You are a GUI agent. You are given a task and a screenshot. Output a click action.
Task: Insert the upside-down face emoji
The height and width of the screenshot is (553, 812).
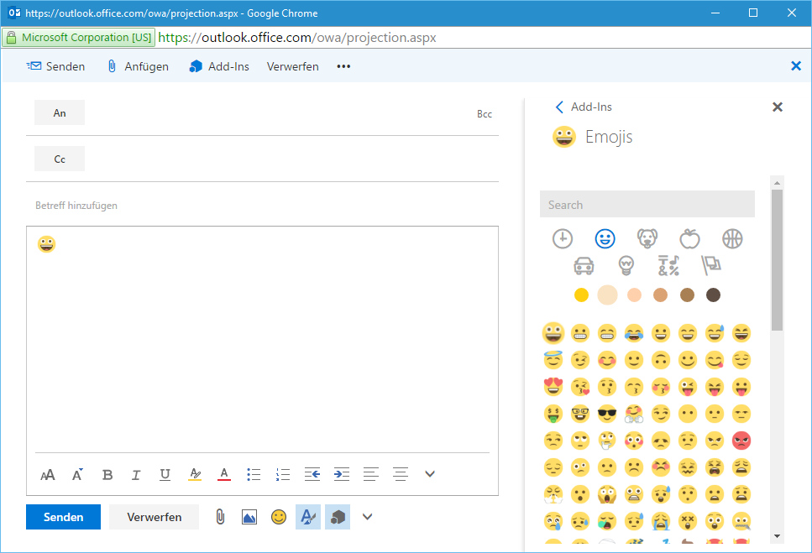click(661, 360)
